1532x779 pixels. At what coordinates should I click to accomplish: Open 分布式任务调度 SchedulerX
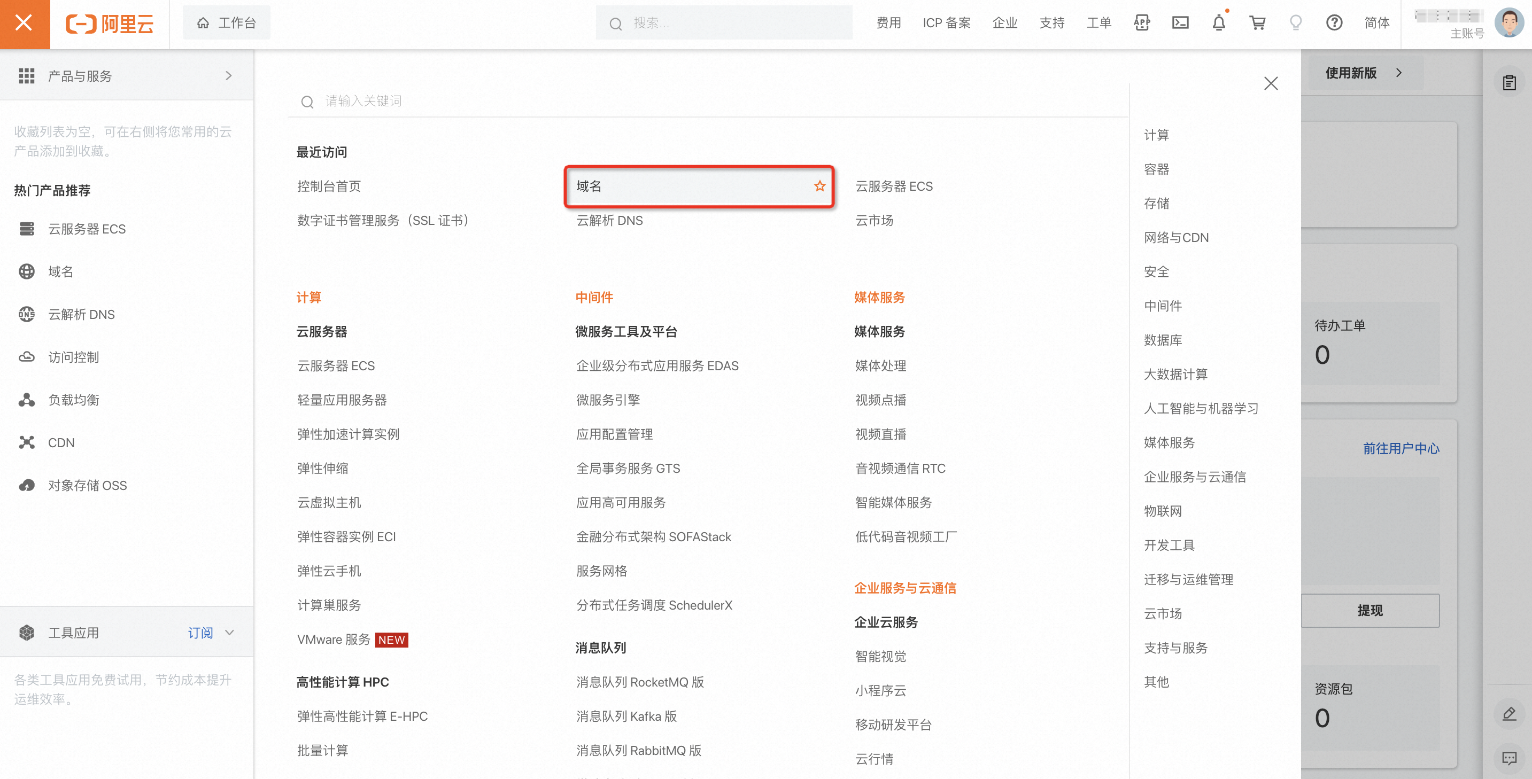654,605
